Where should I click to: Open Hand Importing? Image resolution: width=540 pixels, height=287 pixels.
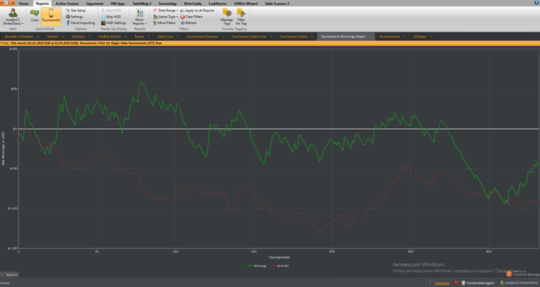(80, 22)
